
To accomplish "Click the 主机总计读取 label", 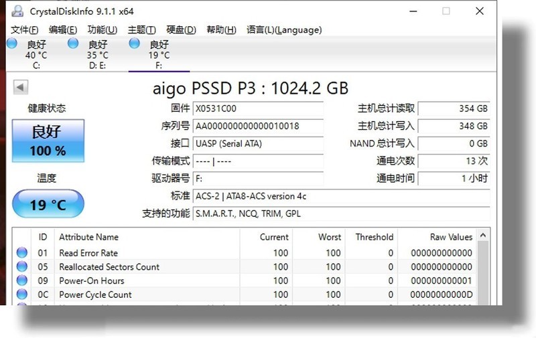I will coord(386,108).
